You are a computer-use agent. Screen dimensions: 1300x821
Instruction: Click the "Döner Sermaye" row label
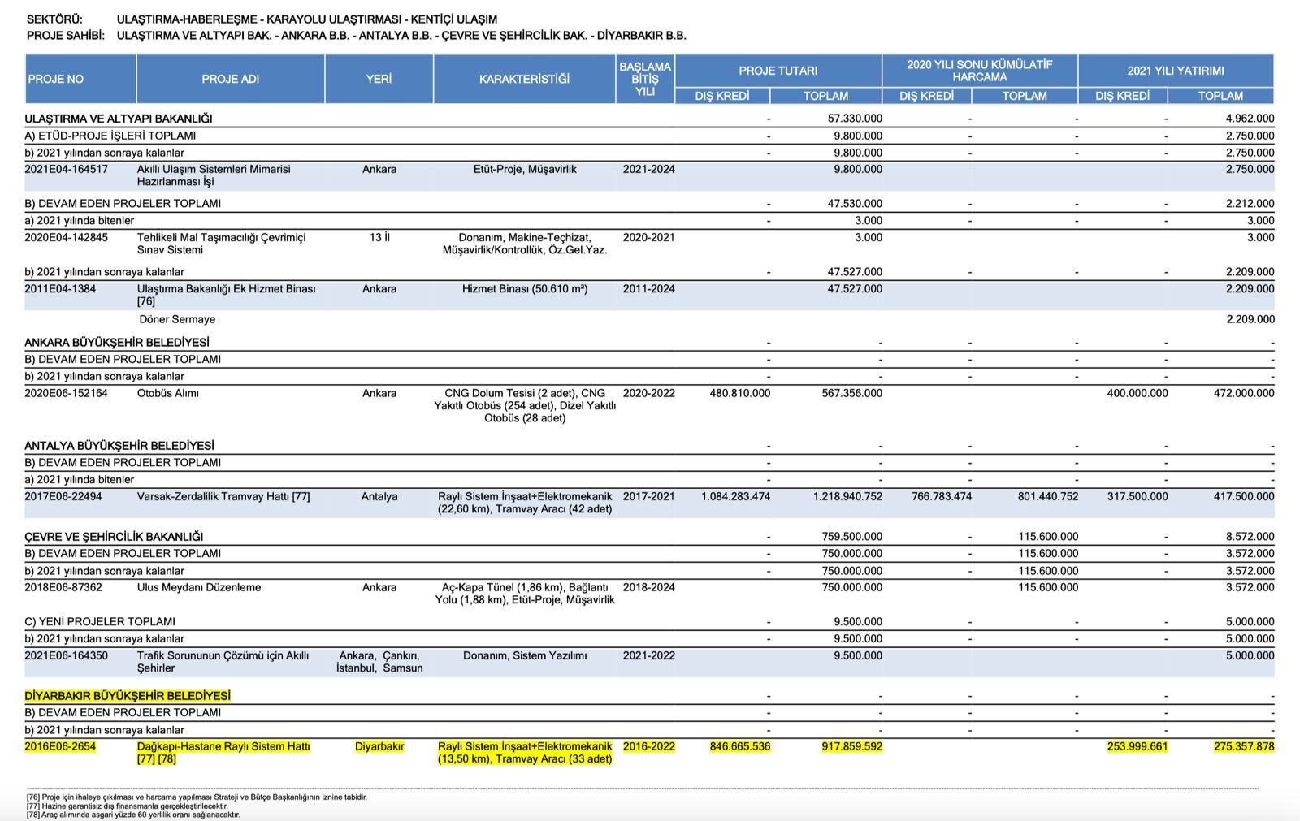pos(177,320)
